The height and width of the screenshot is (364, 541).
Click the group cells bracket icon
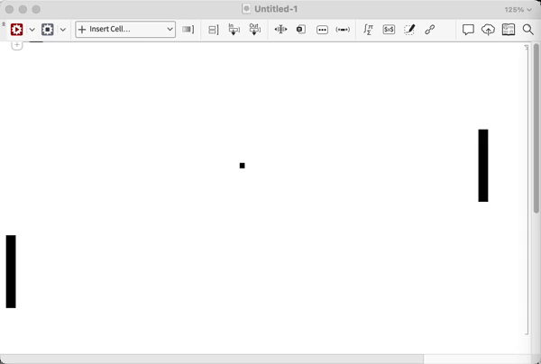tap(213, 30)
